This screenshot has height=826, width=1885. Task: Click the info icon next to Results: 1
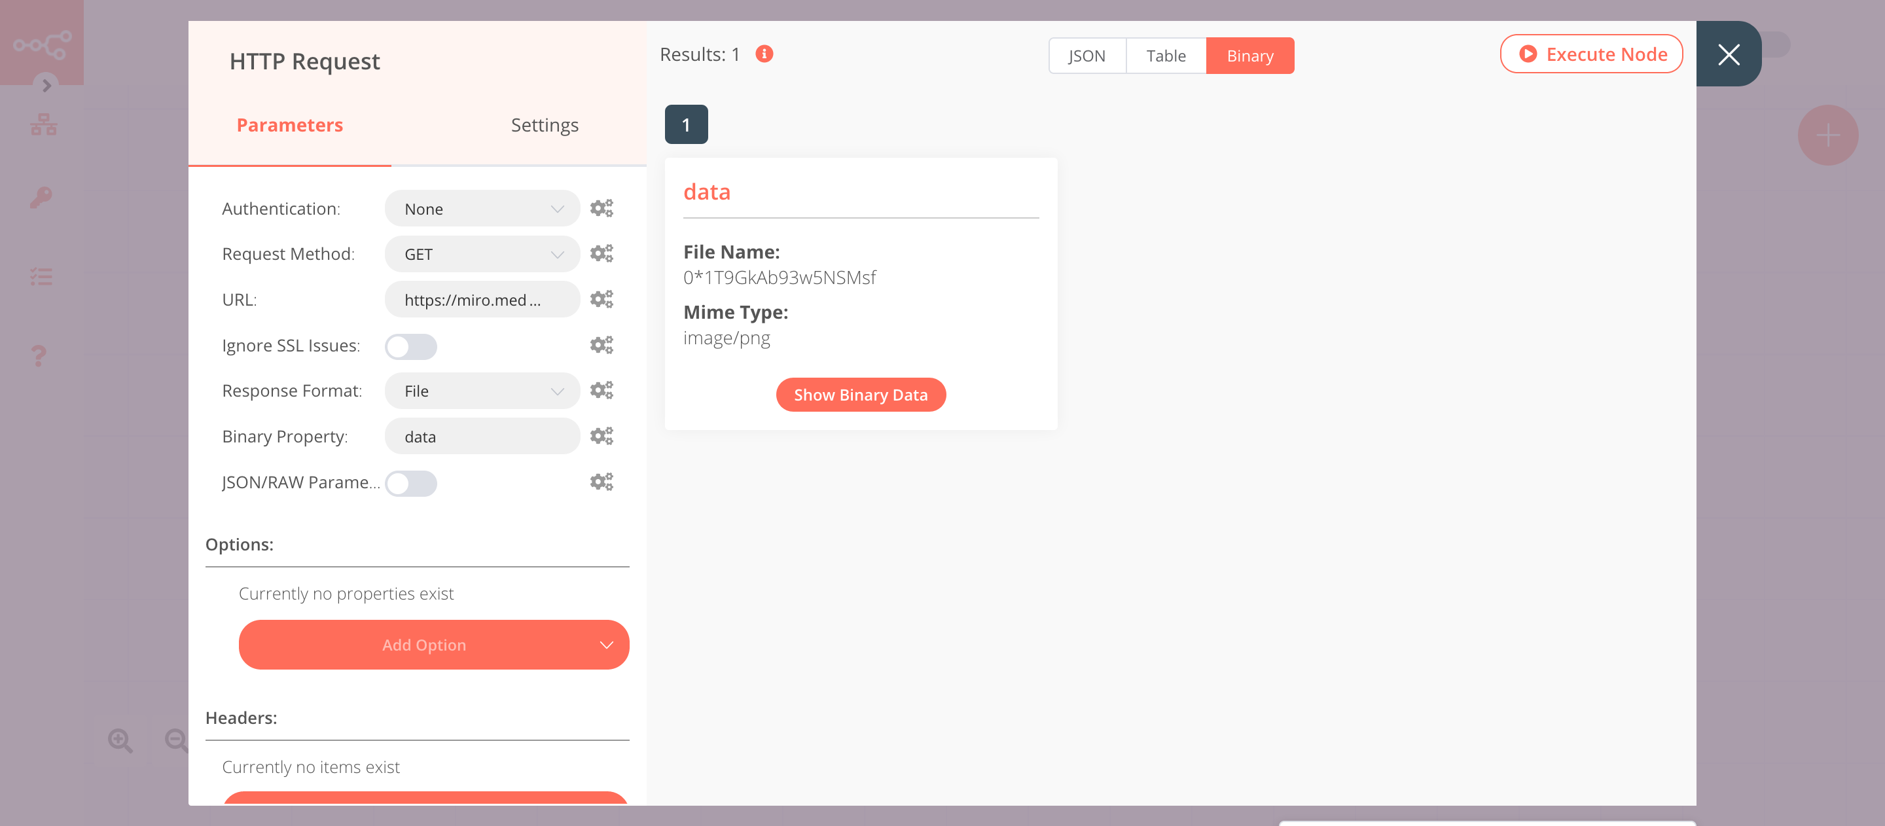(x=764, y=54)
